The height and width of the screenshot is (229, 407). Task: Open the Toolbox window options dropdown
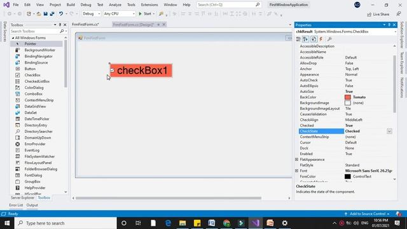pyautogui.click(x=55, y=25)
